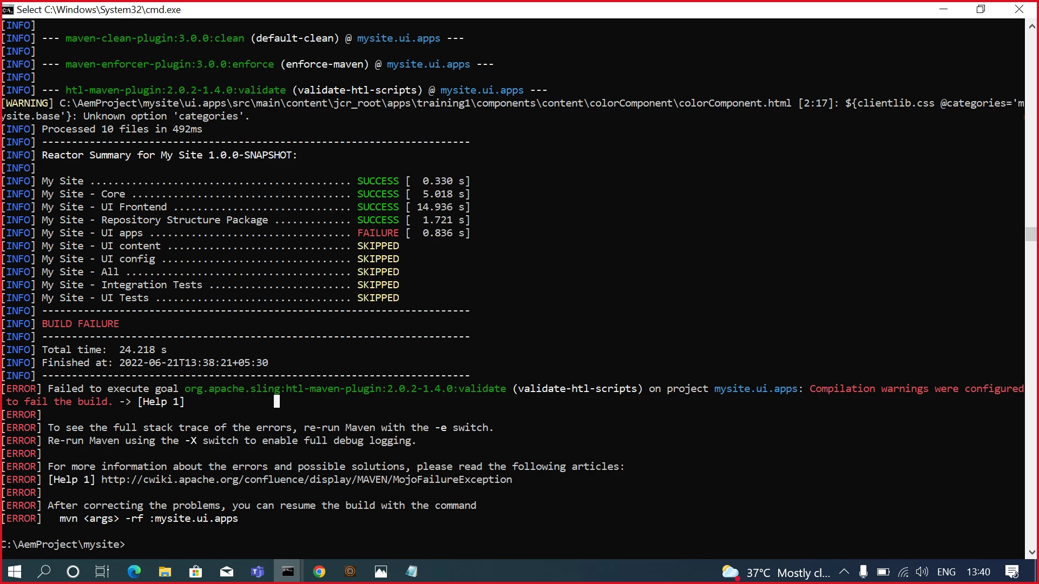The width and height of the screenshot is (1039, 584).
Task: Open File Explorer from the taskbar
Action: tap(165, 572)
